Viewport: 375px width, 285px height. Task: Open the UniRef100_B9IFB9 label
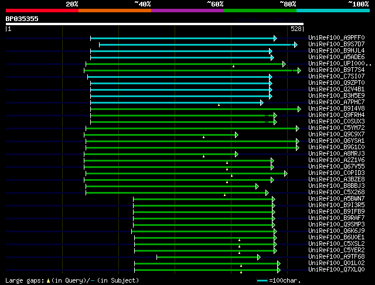pyautogui.click(x=336, y=212)
